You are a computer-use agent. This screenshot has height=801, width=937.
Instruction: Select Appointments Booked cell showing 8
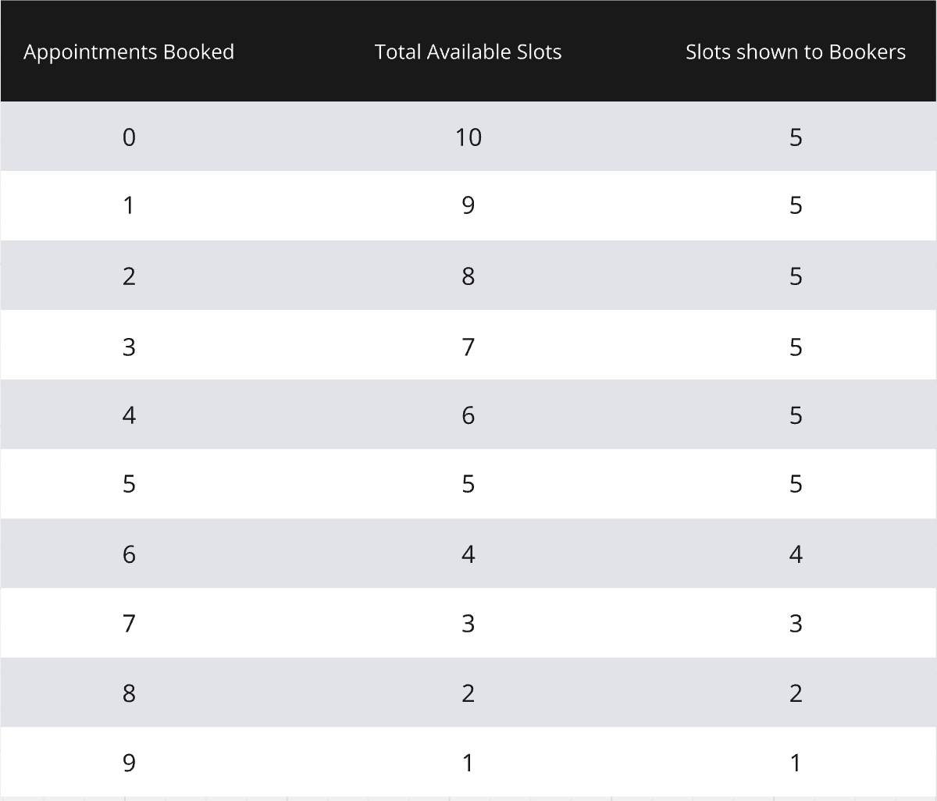[129, 692]
